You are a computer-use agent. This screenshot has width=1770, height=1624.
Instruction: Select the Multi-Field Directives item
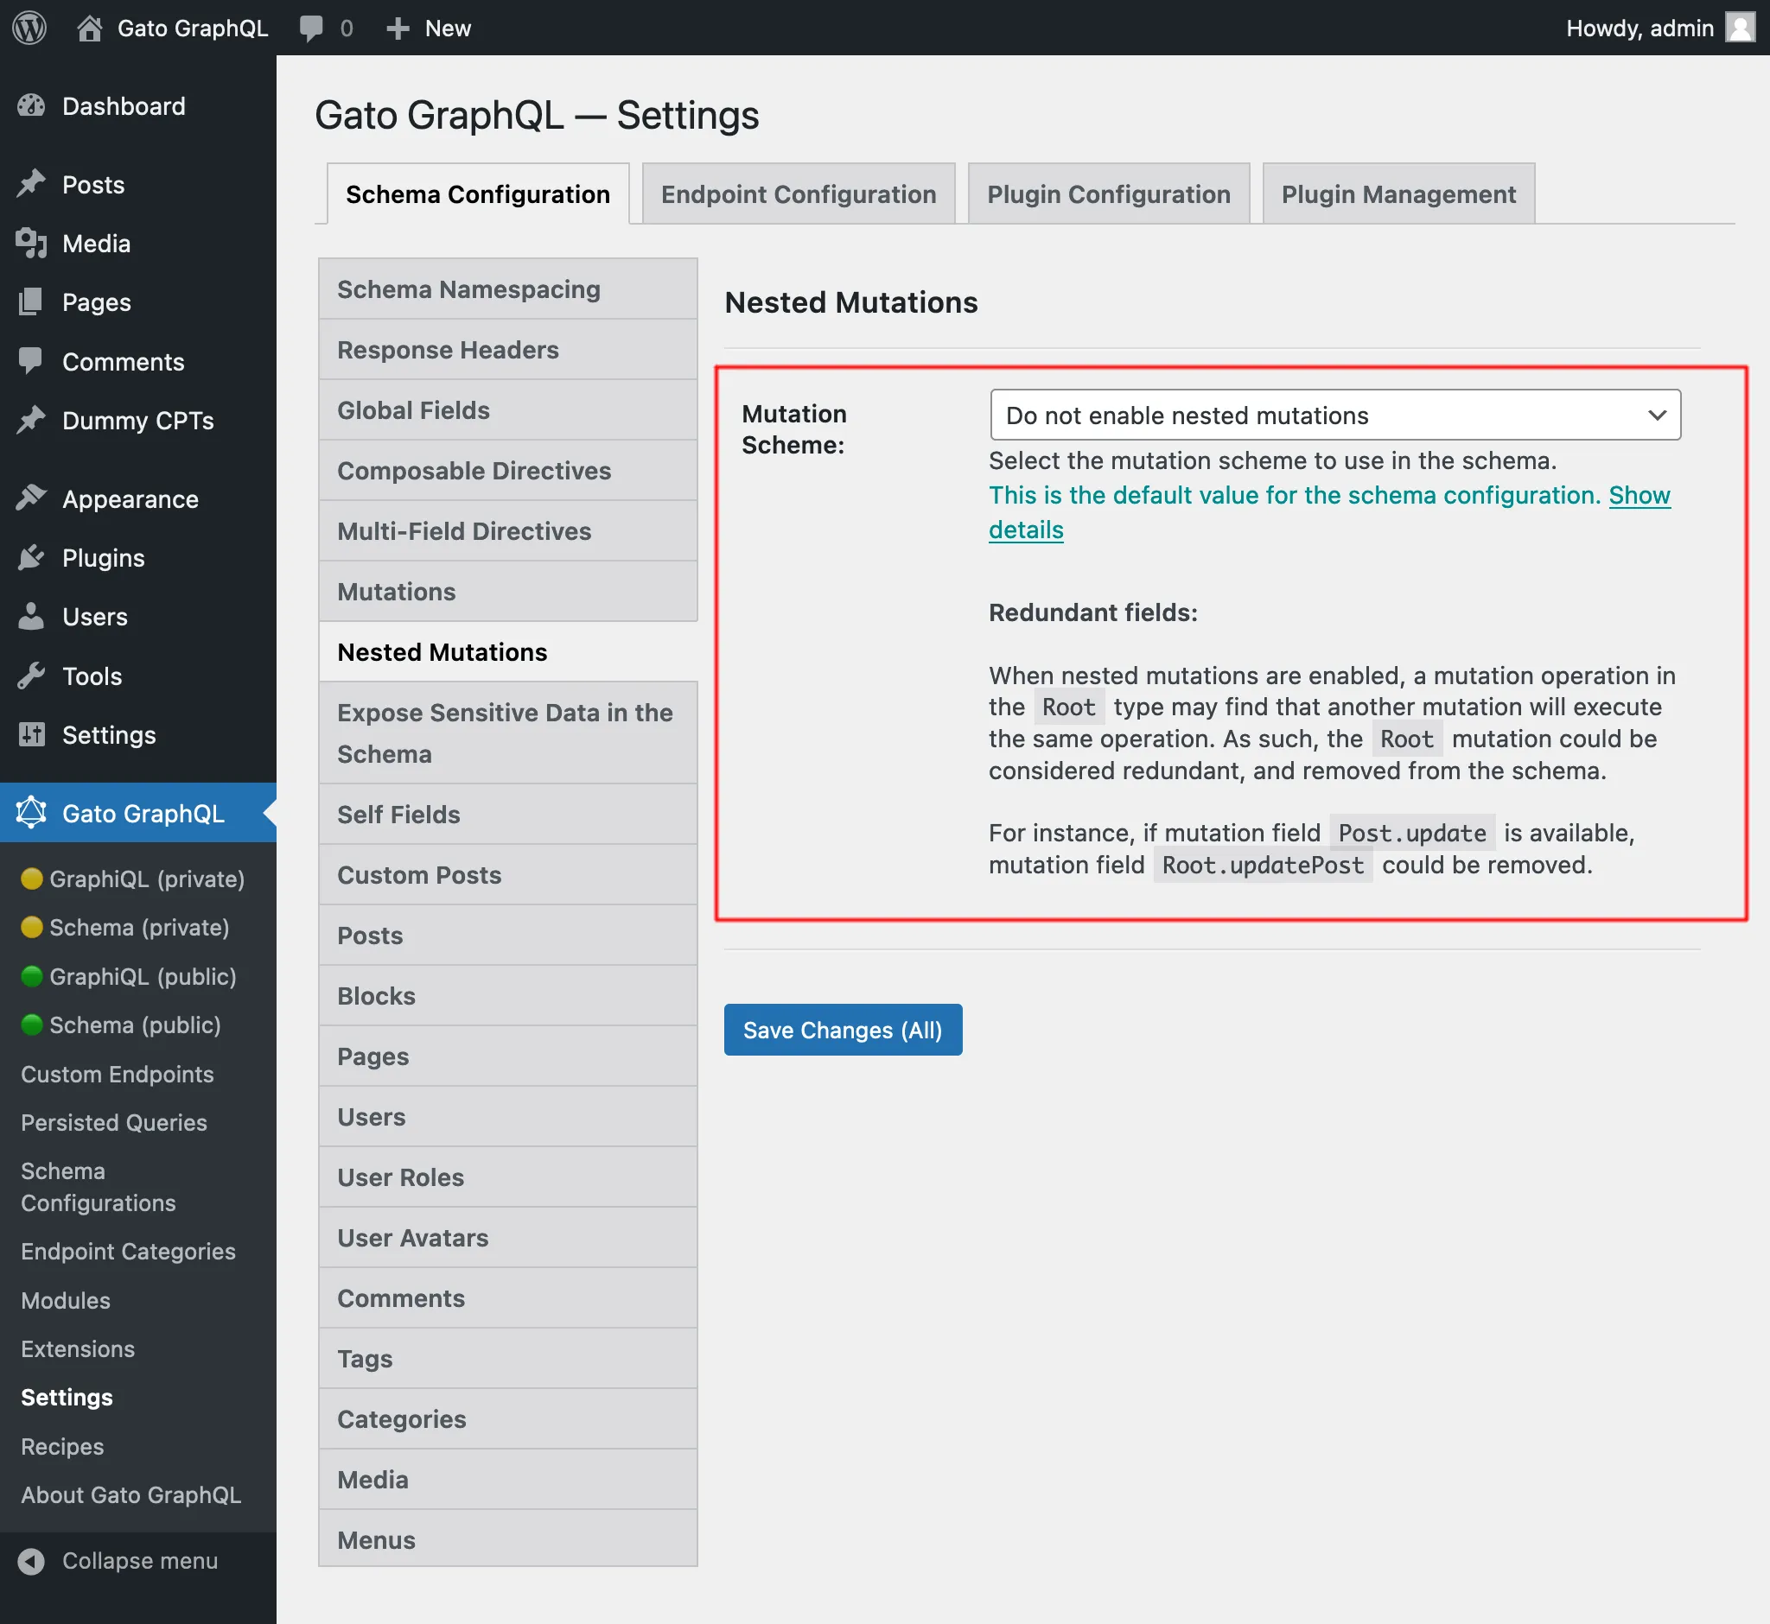click(507, 531)
